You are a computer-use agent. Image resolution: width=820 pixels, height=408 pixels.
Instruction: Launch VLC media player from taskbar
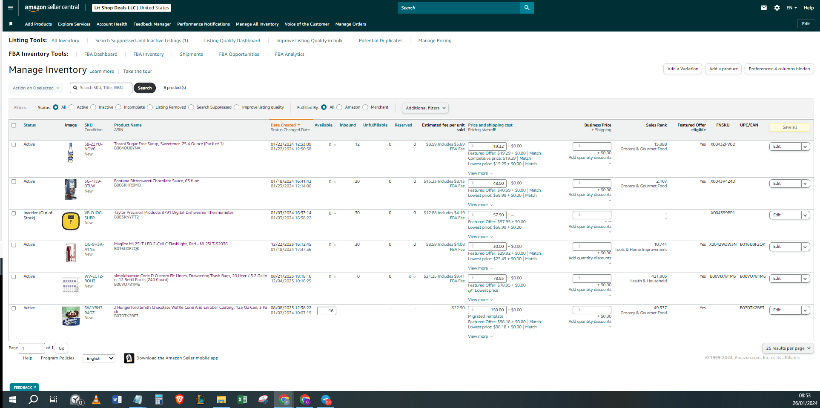click(x=96, y=399)
